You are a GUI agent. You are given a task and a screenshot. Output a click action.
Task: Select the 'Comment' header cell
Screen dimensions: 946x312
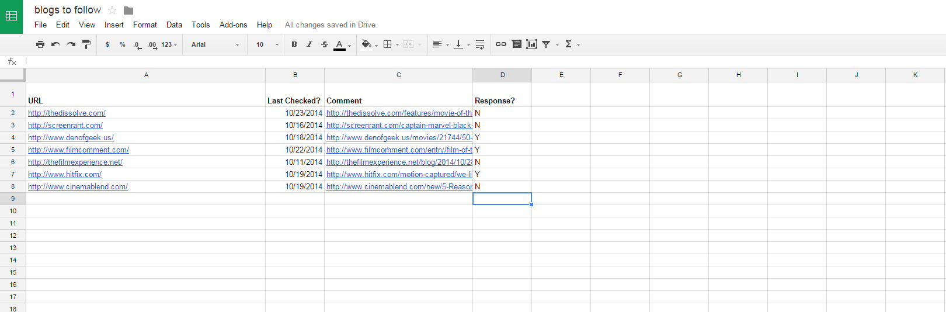(x=398, y=95)
